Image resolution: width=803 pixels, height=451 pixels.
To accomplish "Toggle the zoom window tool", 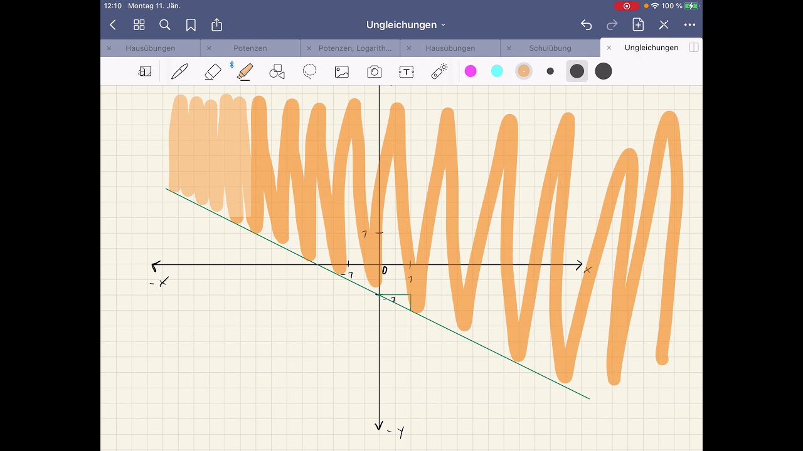I will [145, 71].
